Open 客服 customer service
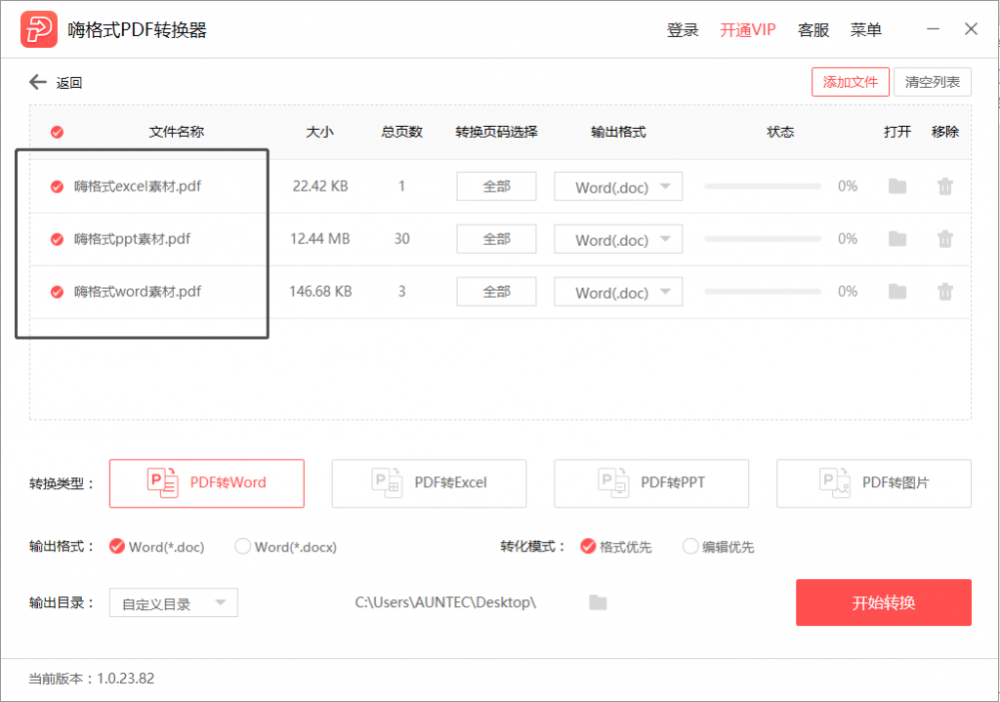Screen dimensions: 1000x702 [x=813, y=30]
